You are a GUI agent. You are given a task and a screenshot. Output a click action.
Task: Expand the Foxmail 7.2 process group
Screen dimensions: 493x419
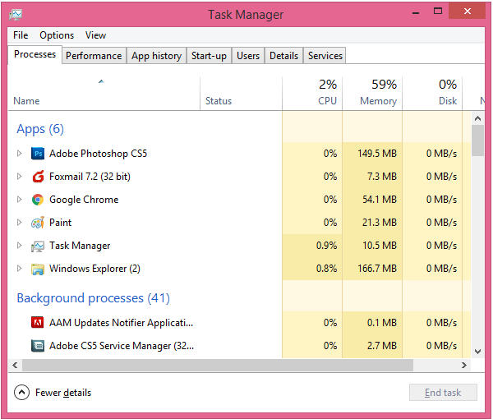coord(19,177)
